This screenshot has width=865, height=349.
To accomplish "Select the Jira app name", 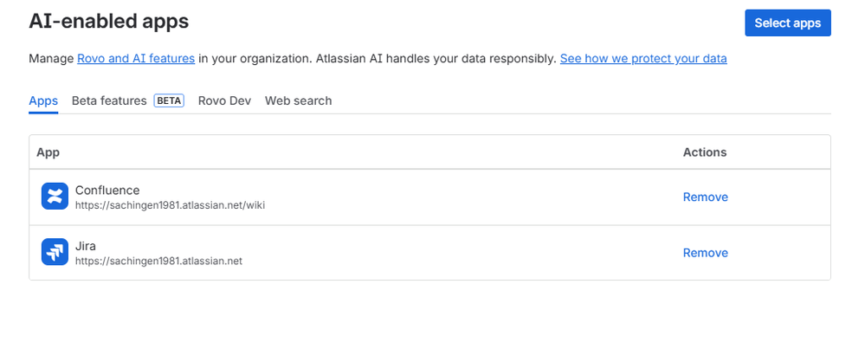I will 86,246.
